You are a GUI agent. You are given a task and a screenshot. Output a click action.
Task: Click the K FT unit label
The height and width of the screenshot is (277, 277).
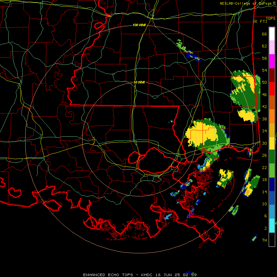[260, 21]
